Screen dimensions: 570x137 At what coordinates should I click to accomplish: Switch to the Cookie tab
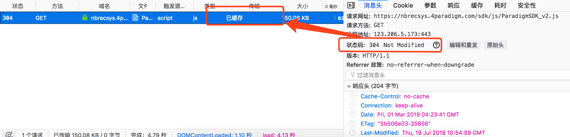coord(403,5)
